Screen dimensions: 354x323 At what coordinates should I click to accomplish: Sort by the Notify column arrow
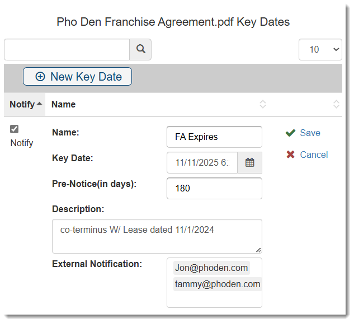click(39, 104)
